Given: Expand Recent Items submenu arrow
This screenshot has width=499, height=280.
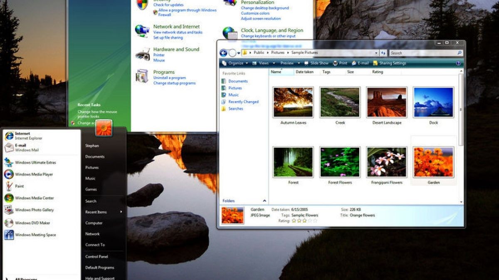Looking at the screenshot, I should coord(121,212).
